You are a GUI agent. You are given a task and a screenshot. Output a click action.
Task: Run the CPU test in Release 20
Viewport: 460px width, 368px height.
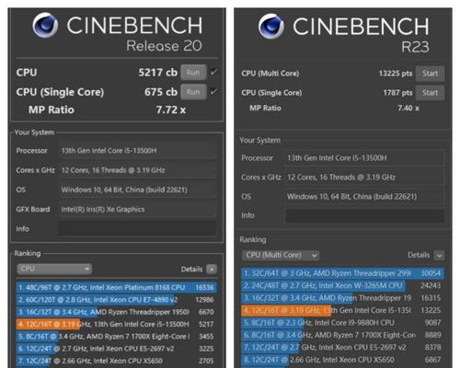tap(193, 73)
